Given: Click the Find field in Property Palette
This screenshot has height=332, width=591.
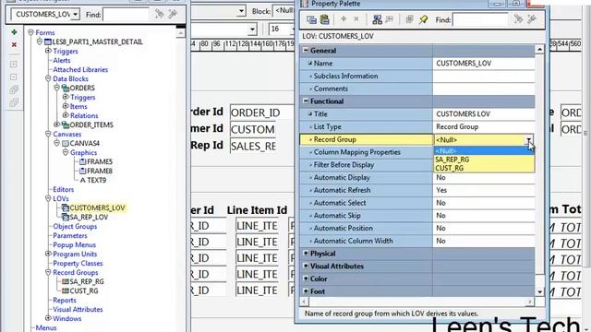Looking at the screenshot, I should click(x=481, y=19).
